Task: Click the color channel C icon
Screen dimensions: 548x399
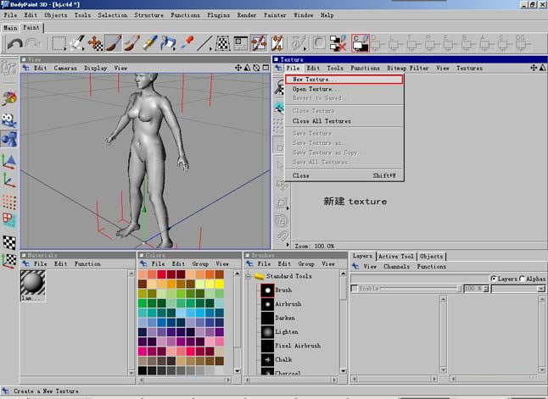Action: click(x=361, y=44)
